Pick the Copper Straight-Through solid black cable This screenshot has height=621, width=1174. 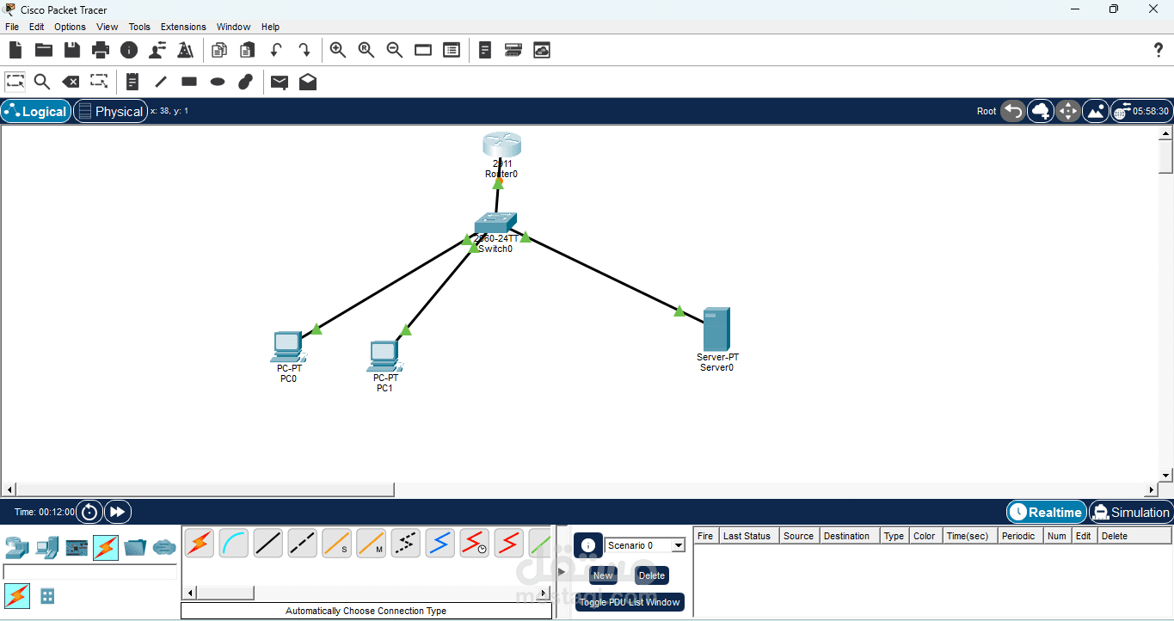(x=268, y=543)
